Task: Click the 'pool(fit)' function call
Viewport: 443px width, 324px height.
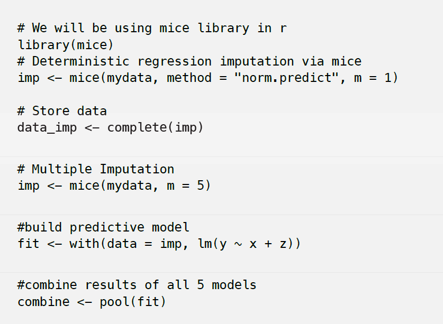Action: click(x=133, y=302)
